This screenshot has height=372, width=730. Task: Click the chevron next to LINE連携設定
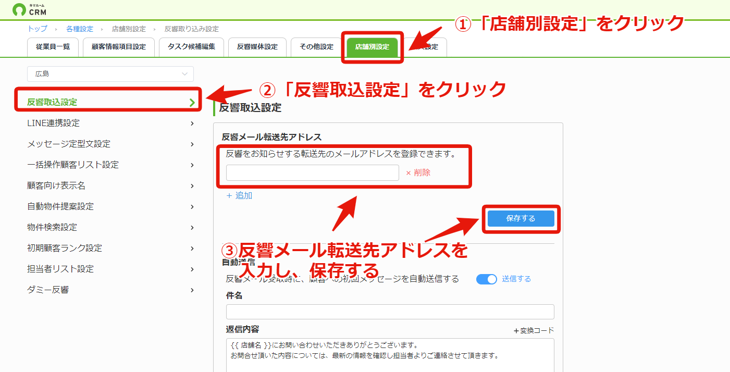tap(192, 123)
